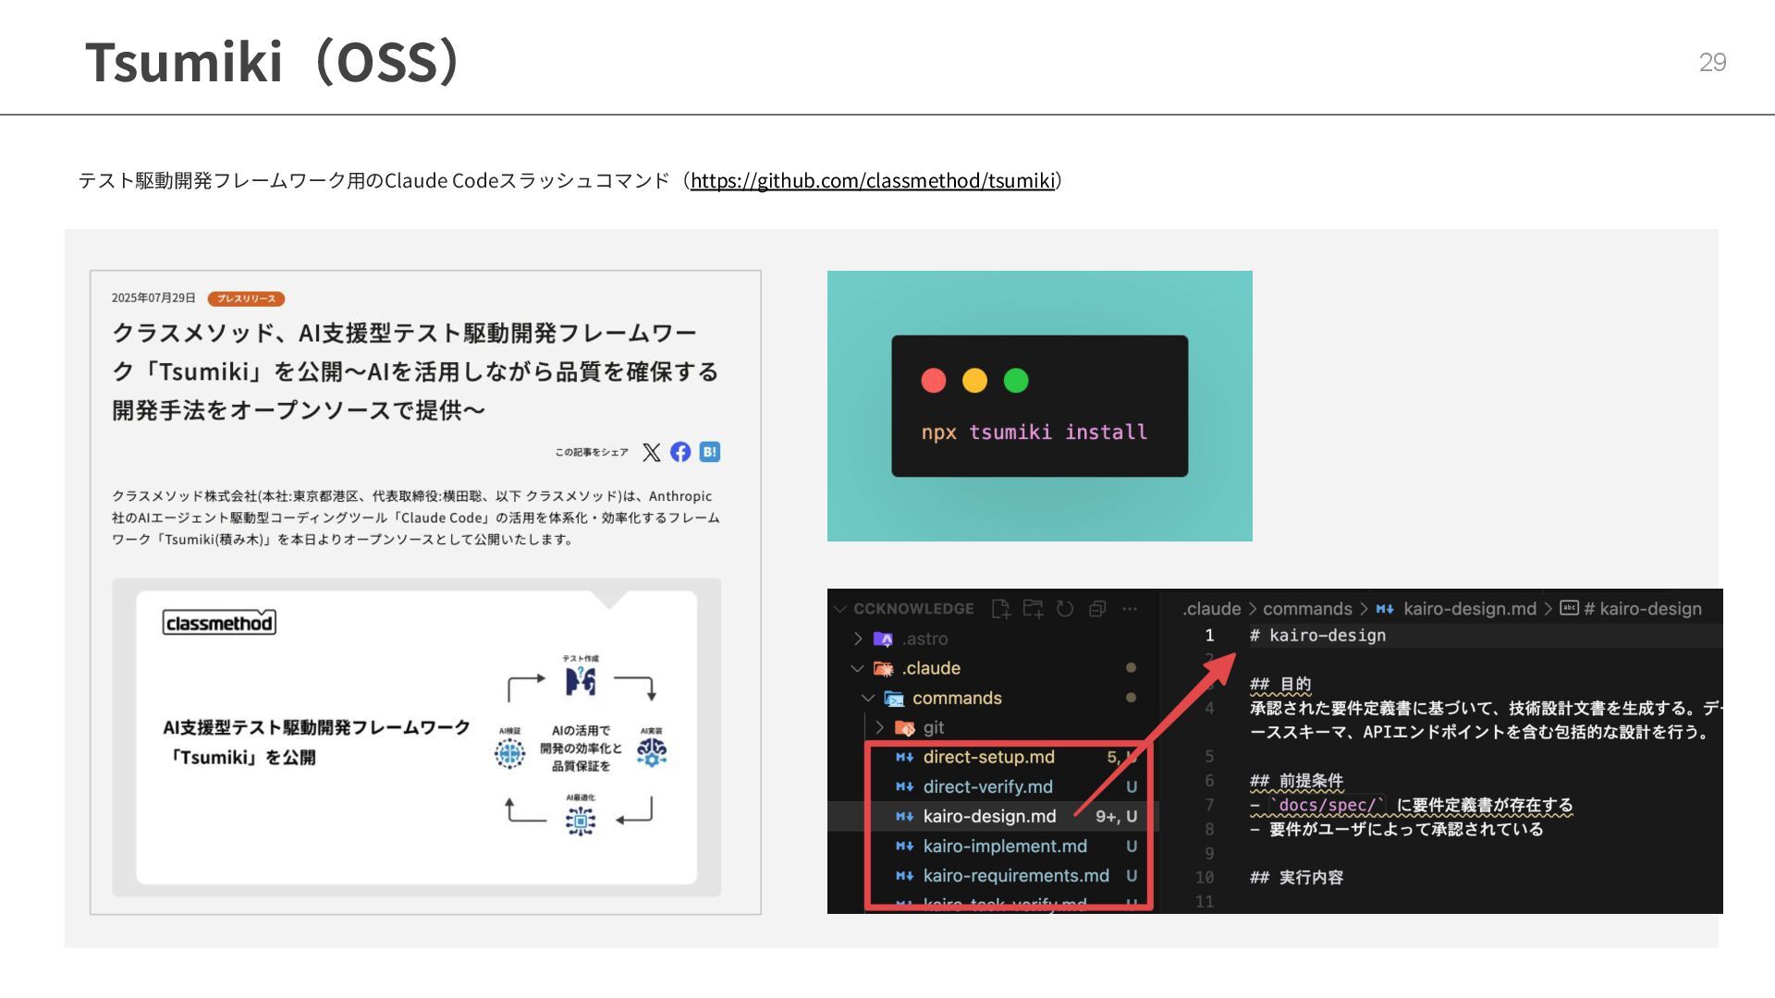Refresh the explorer with the refresh icon
The image size is (1775, 998).
click(1065, 609)
